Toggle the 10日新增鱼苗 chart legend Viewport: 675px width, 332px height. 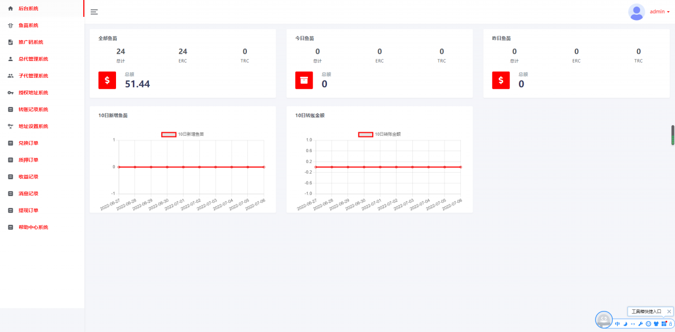tap(182, 134)
